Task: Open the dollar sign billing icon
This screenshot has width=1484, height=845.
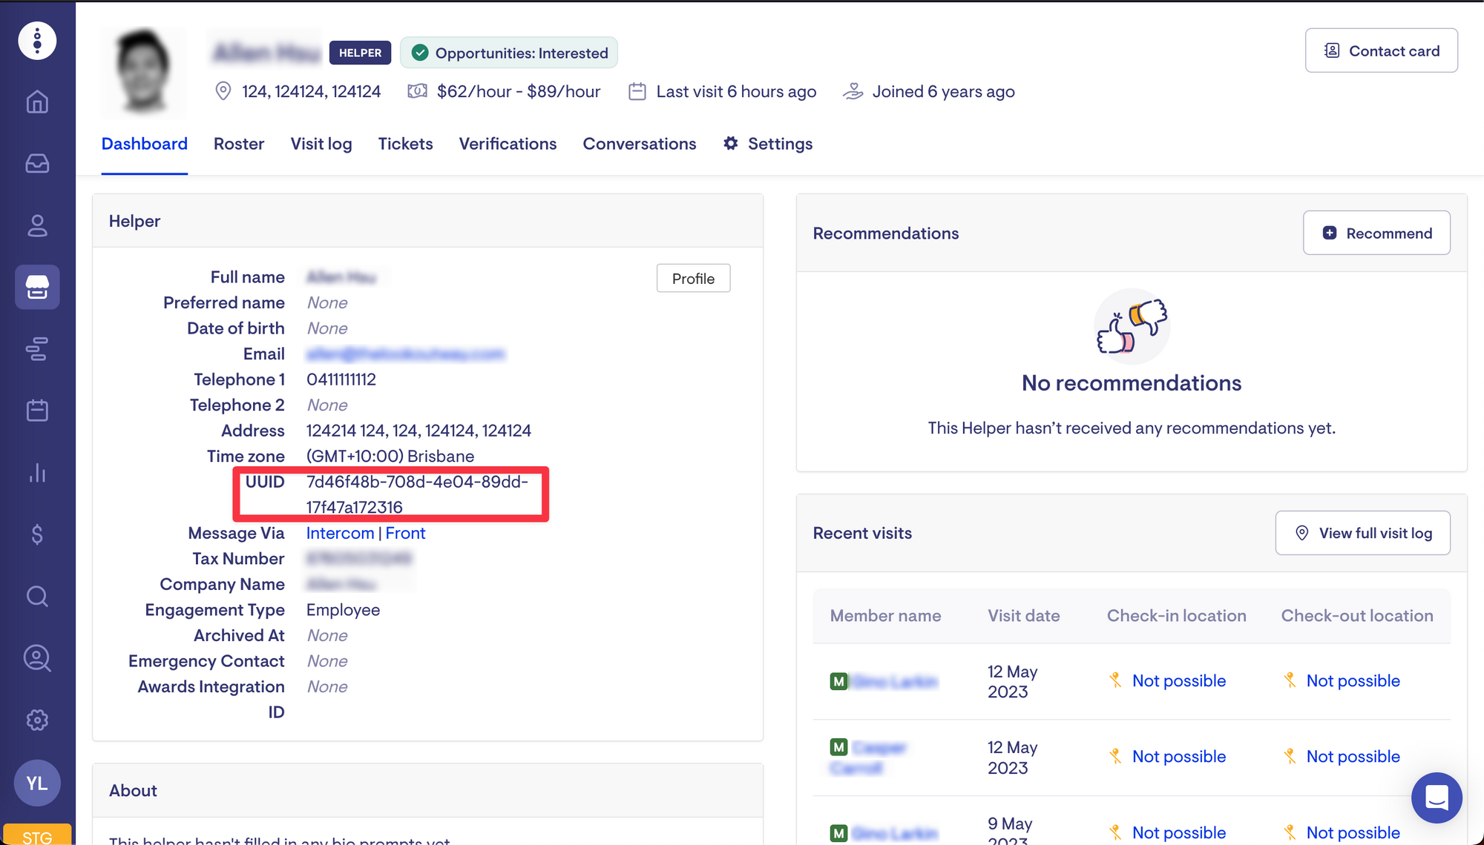Action: point(37,534)
